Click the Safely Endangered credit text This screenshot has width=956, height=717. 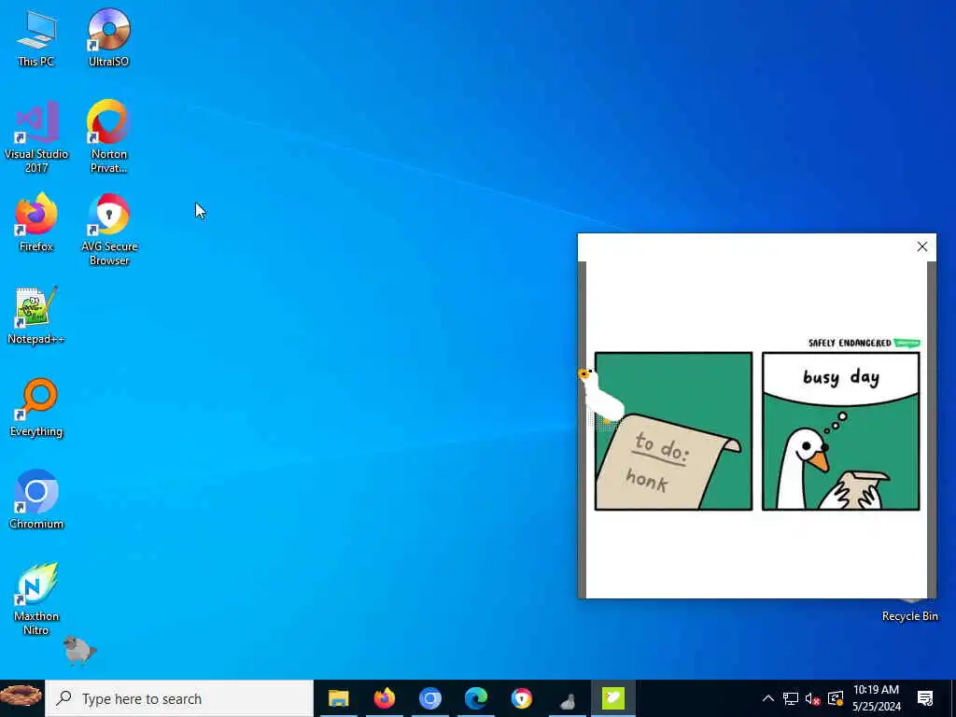pyautogui.click(x=850, y=343)
